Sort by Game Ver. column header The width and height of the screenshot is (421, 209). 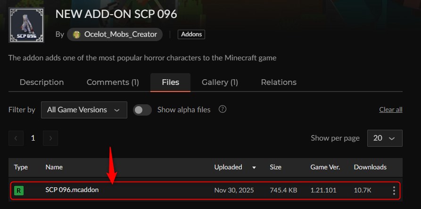[325, 167]
